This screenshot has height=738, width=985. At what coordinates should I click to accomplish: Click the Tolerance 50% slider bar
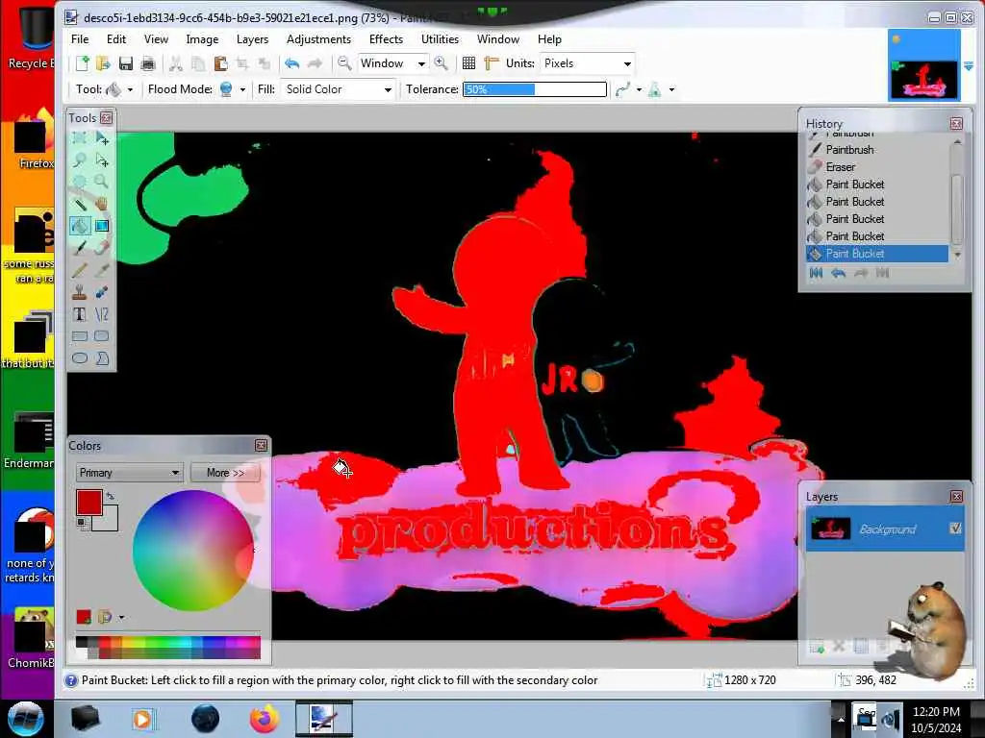535,89
